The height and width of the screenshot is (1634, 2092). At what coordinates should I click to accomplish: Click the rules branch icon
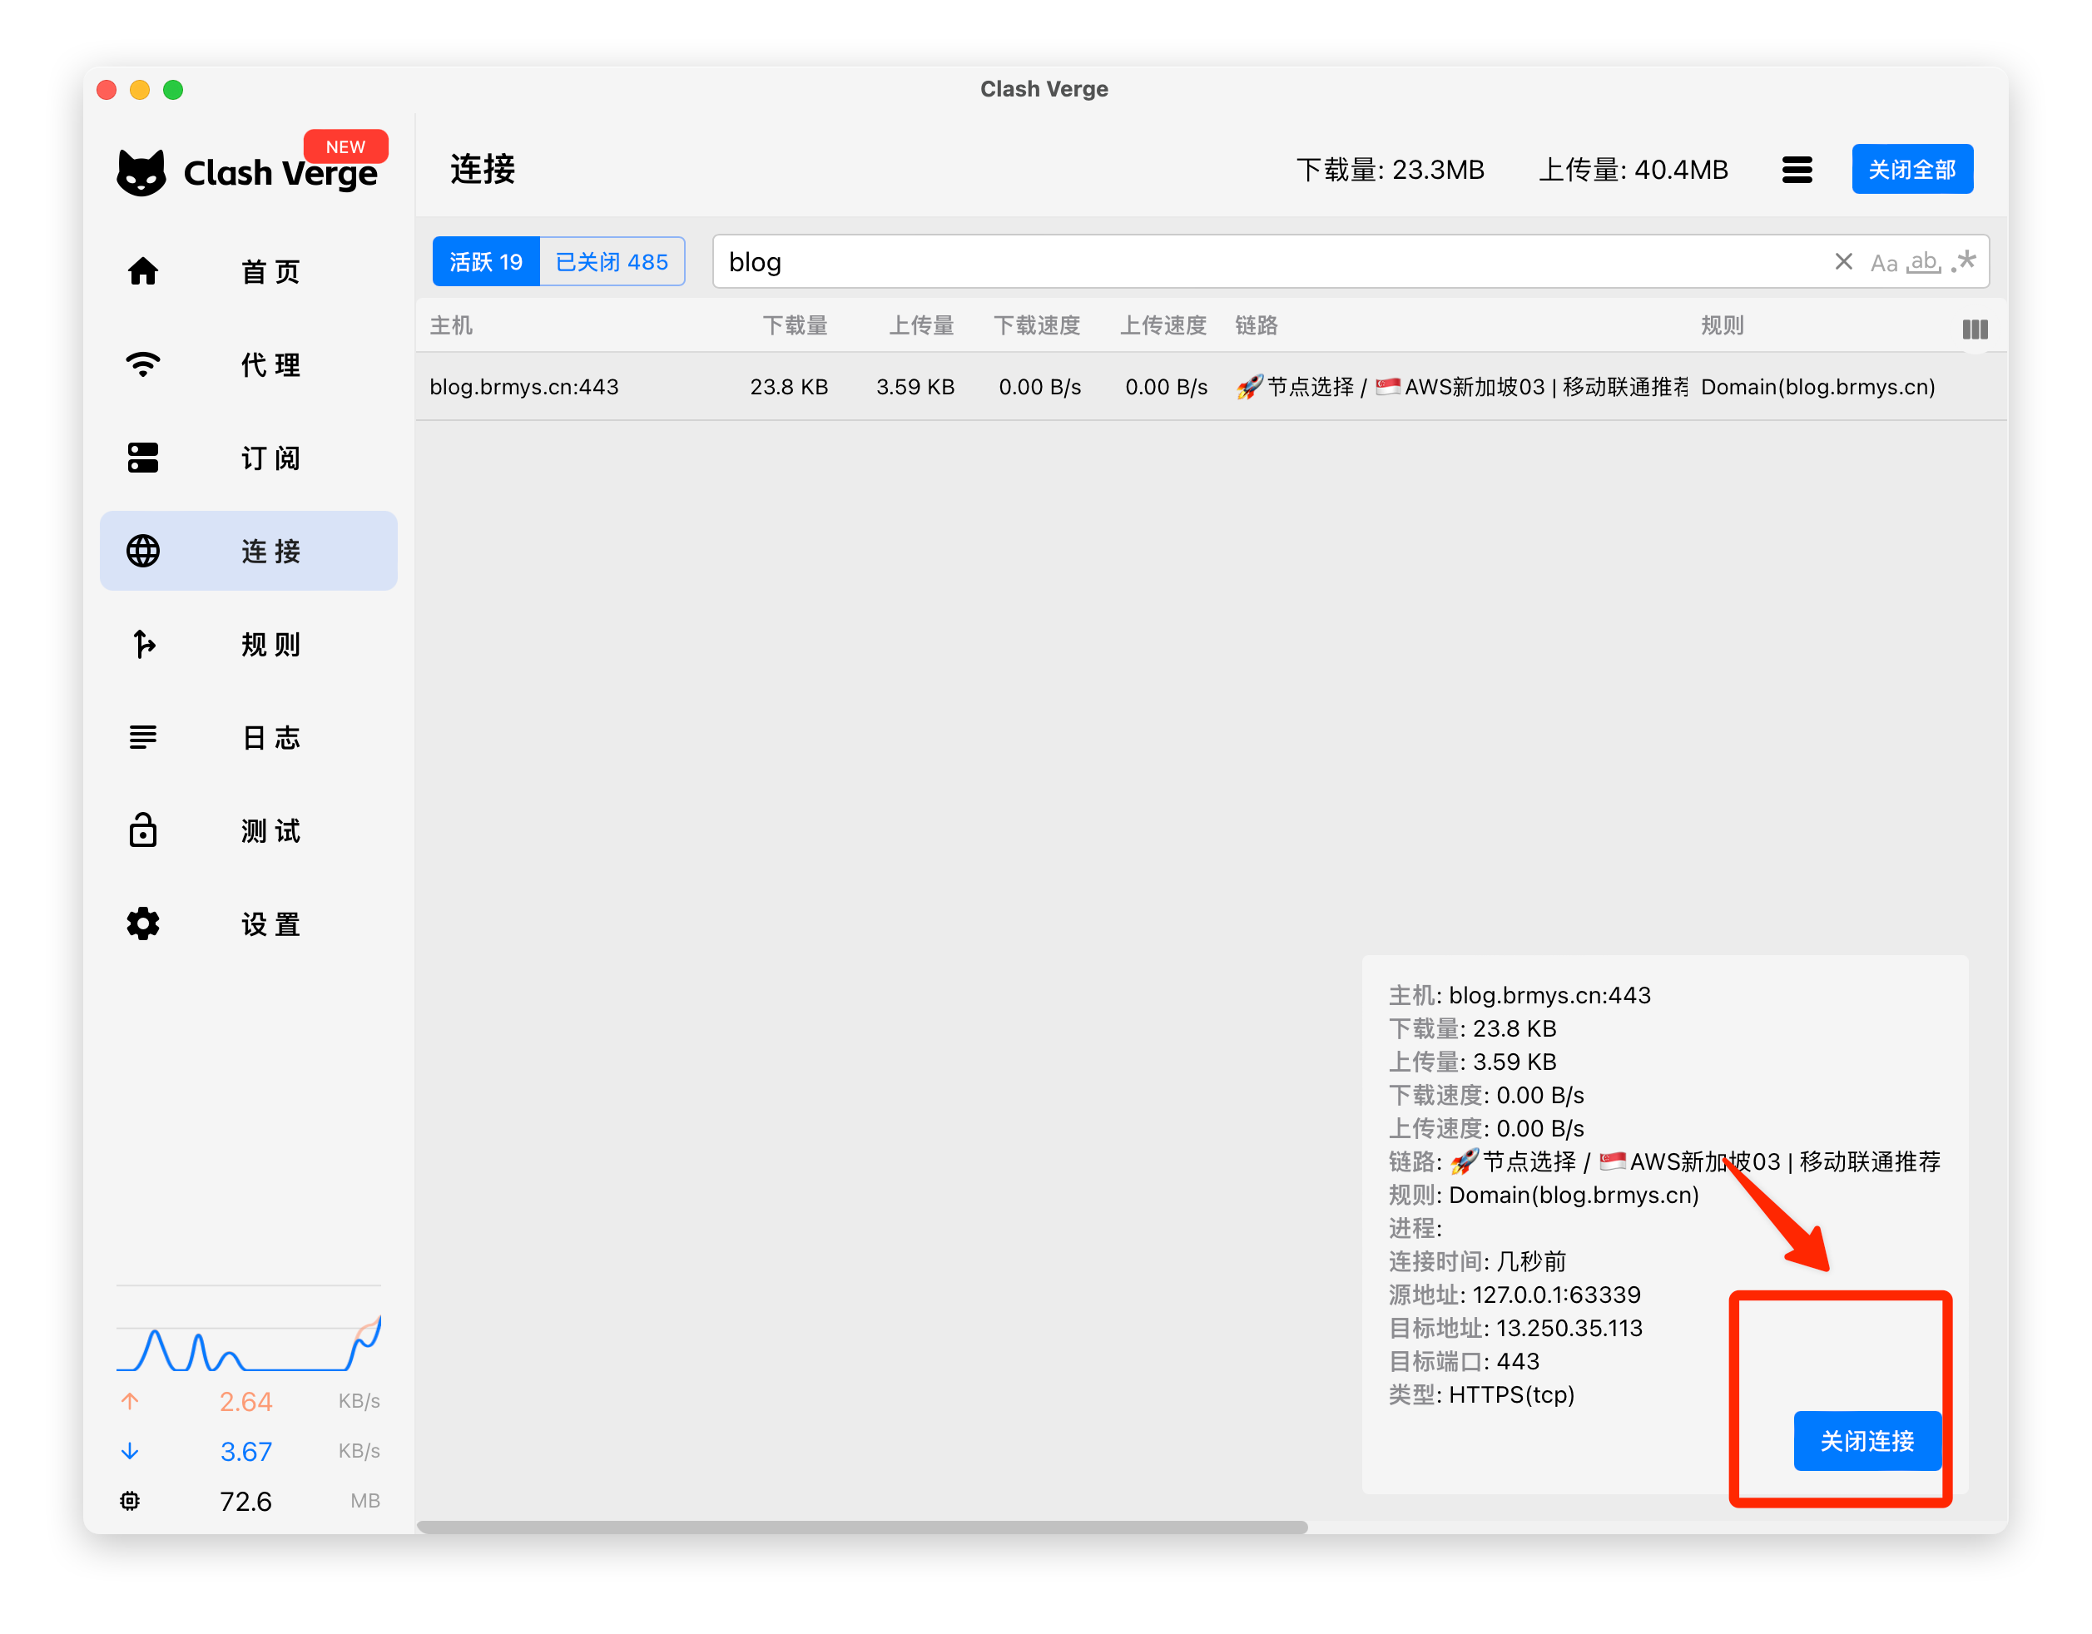click(143, 645)
